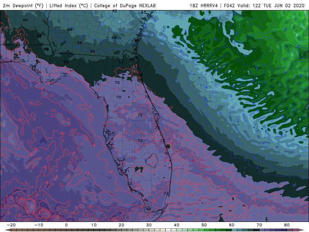Click the "F042 Valid: 12Z TUE JUN 02 2020" text
Screen dimensions: 309x232
pyautogui.click(x=264, y=5)
